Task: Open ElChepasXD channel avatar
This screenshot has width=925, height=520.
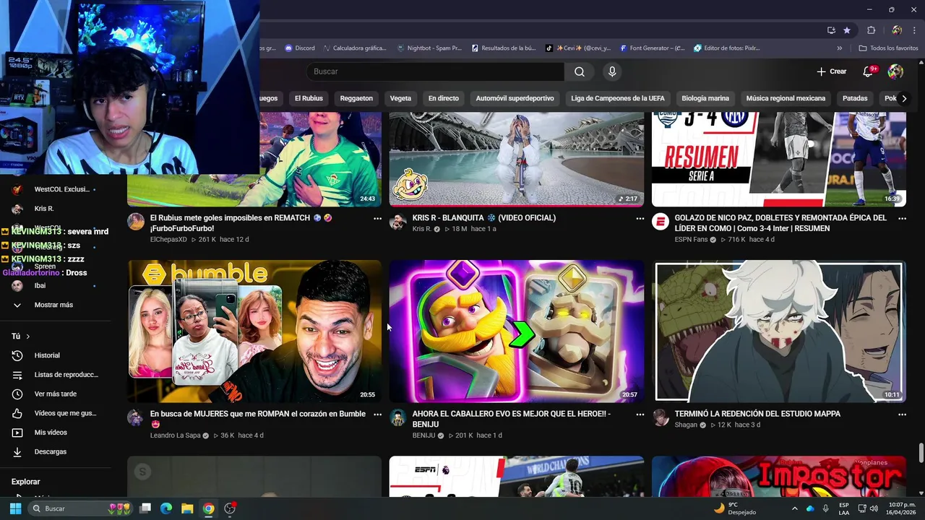Action: 136,221
